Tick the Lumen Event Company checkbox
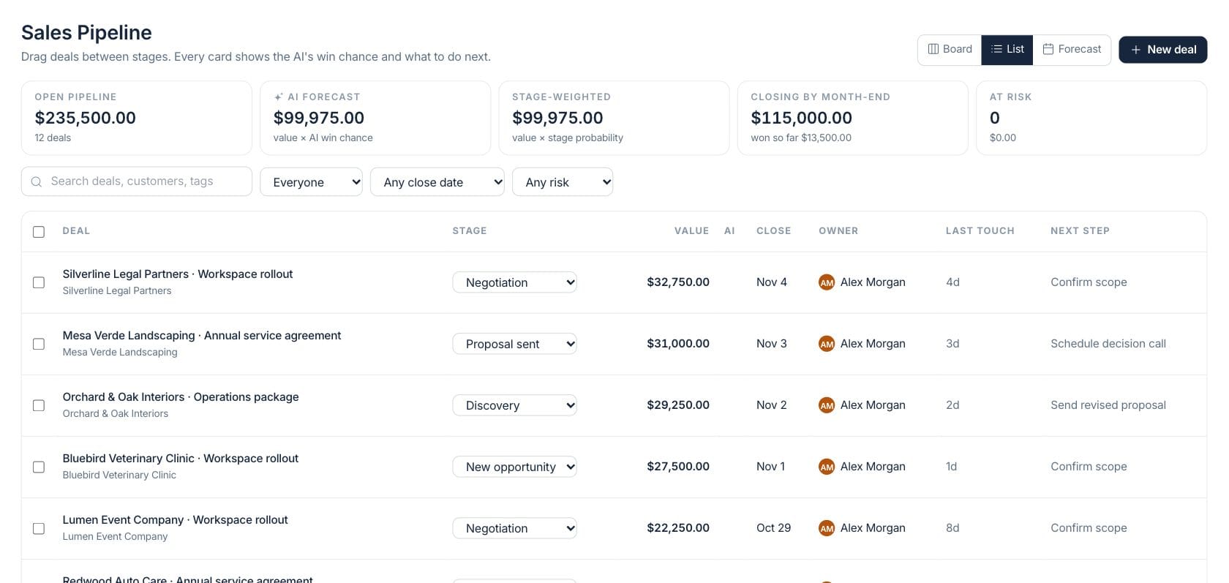This screenshot has width=1229, height=583. click(39, 528)
